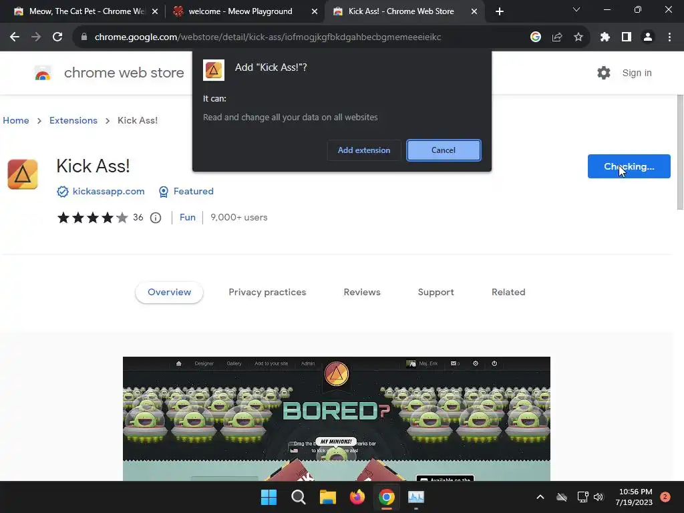
Task: Click the Chrome taskbar icon
Action: (x=387, y=497)
